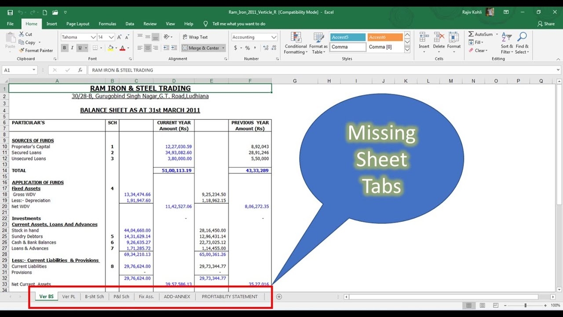Image resolution: width=563 pixels, height=317 pixels.
Task: Click the Share button
Action: pos(546,24)
